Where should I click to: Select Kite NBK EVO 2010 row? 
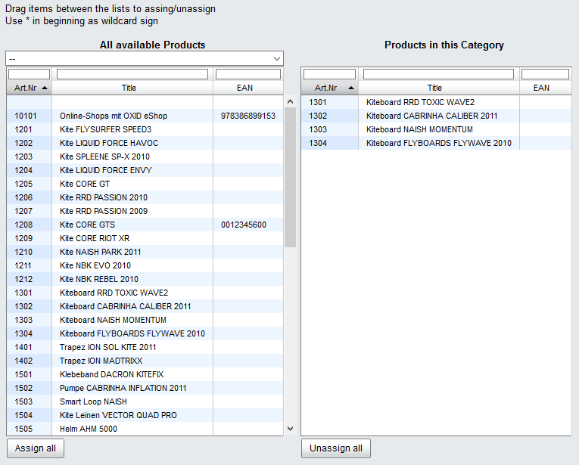pos(145,266)
